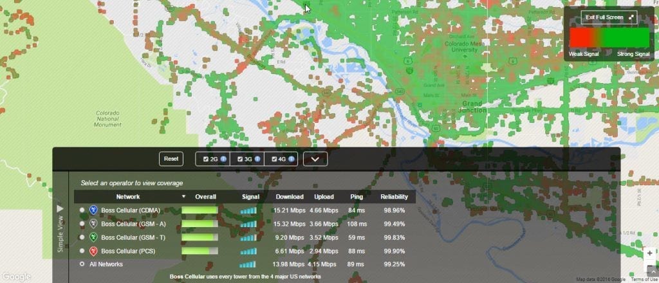Click the Exit Full Screen button label

coord(604,17)
